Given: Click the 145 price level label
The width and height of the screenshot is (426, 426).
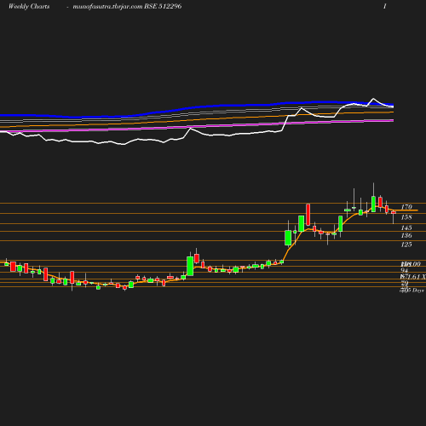Looking at the screenshot, I should [x=406, y=227].
